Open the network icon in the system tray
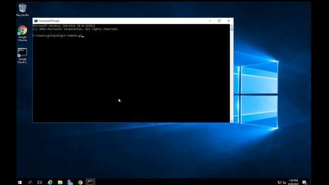 (x=280, y=182)
